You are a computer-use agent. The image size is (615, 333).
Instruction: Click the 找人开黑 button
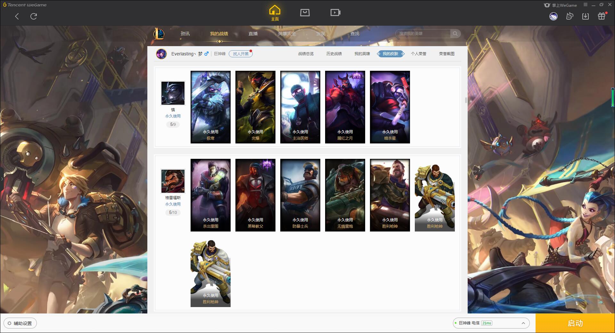coord(241,54)
